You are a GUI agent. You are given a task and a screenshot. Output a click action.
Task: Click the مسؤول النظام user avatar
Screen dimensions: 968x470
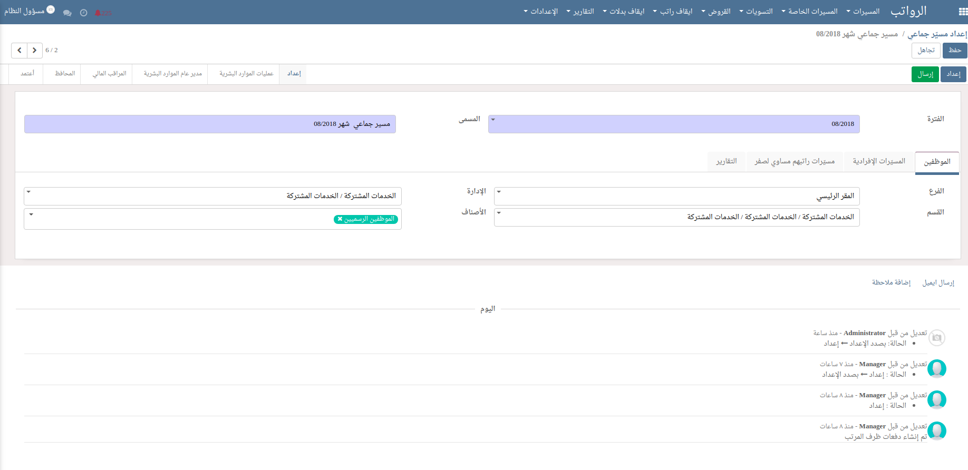[51, 10]
